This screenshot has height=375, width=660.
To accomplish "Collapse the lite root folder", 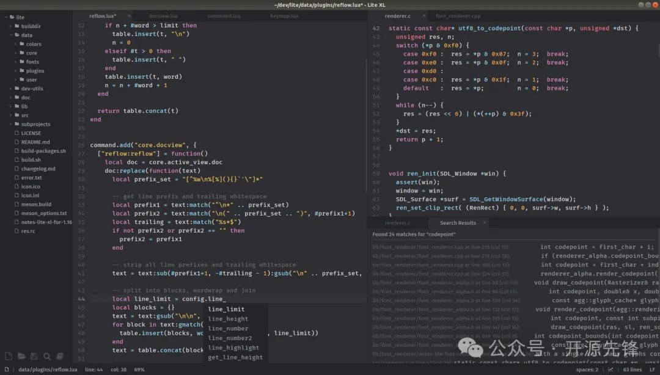I will pos(6,17).
